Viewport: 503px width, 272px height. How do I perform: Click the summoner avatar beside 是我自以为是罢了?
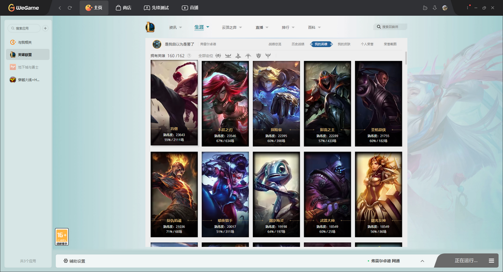click(x=156, y=44)
